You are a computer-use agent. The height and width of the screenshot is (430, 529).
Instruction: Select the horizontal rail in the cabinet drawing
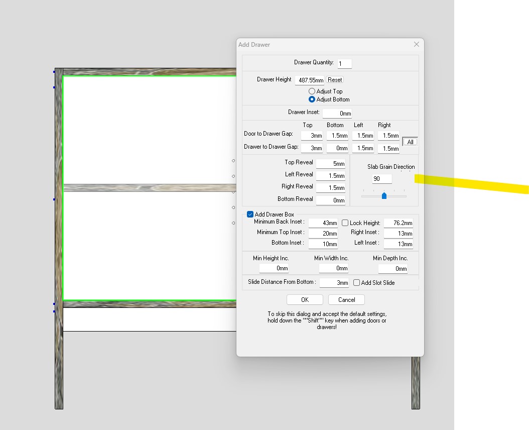(148, 187)
